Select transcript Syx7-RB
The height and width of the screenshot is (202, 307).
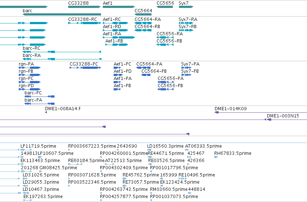coord(186,30)
